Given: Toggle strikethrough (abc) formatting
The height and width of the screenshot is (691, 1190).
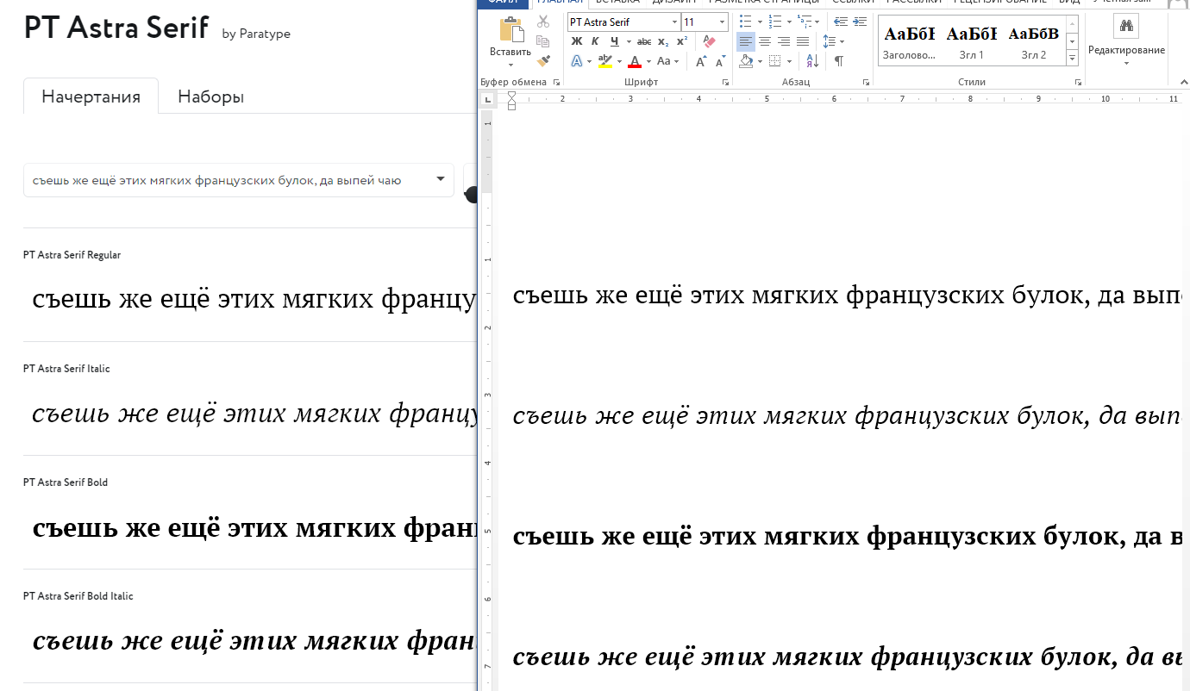Looking at the screenshot, I should coord(644,41).
